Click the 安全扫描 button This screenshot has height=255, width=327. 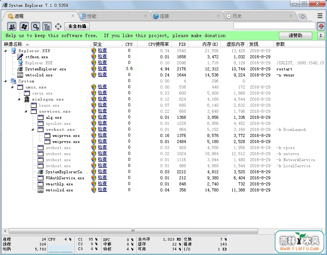[77, 26]
